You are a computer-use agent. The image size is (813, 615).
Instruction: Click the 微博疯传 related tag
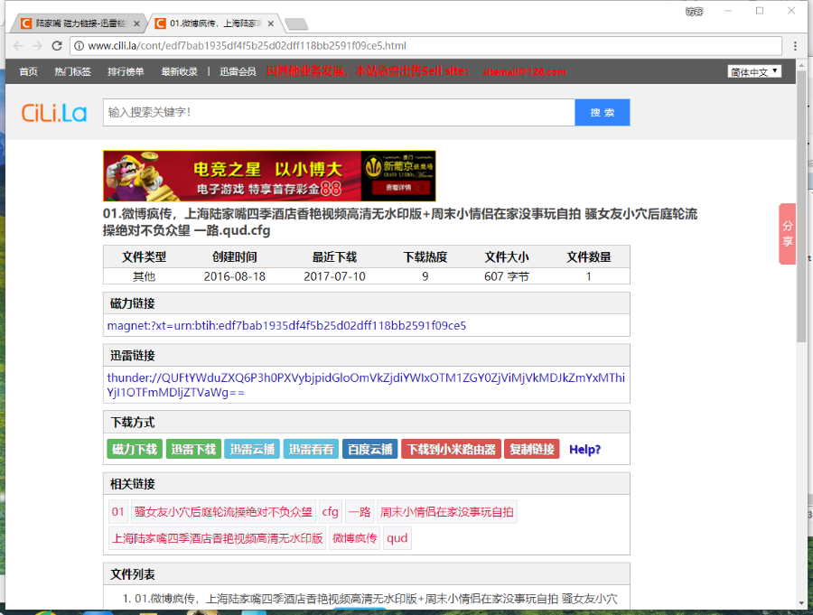click(x=354, y=538)
